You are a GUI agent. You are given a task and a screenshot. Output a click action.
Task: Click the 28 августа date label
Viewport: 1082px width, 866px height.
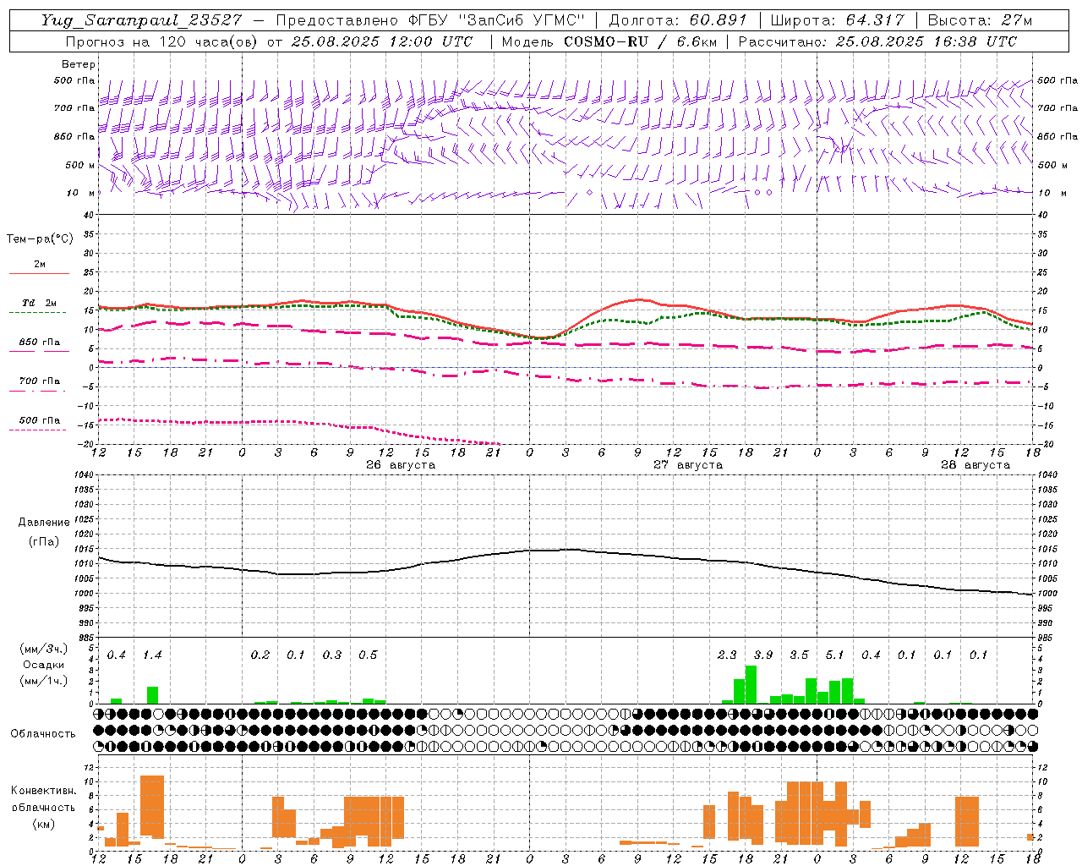pos(975,465)
